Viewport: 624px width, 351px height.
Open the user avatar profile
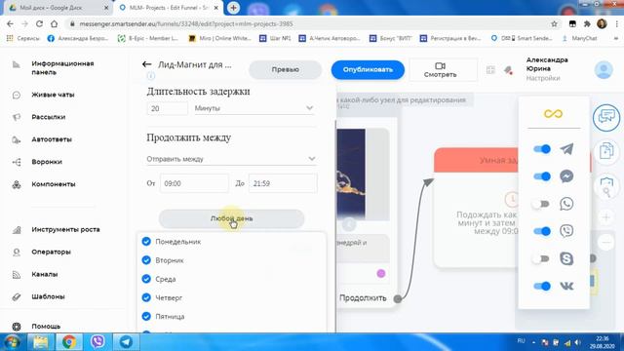pos(604,70)
